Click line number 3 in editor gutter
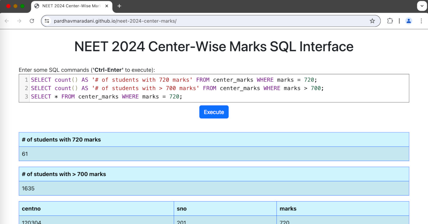The height and width of the screenshot is (224, 428). pos(26,97)
